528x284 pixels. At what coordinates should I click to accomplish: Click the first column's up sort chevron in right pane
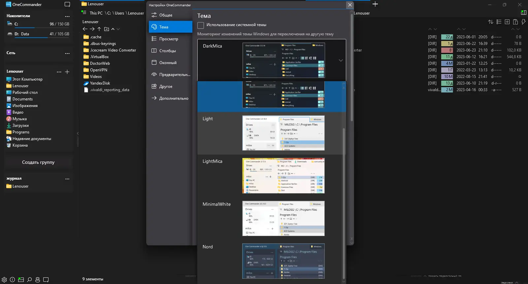click(x=430, y=29)
